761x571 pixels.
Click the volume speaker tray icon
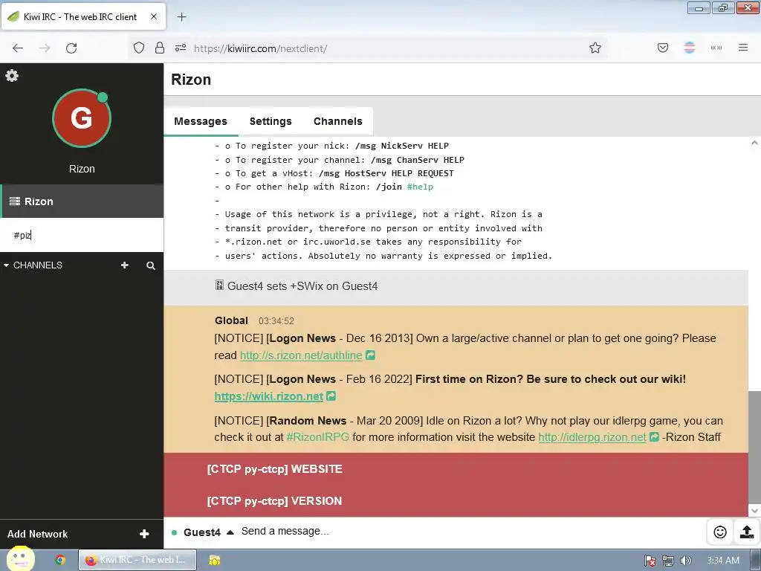685,561
